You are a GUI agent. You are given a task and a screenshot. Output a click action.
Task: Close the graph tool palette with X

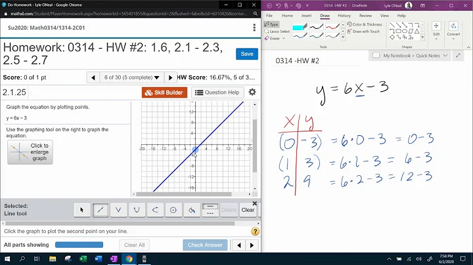click(255, 203)
